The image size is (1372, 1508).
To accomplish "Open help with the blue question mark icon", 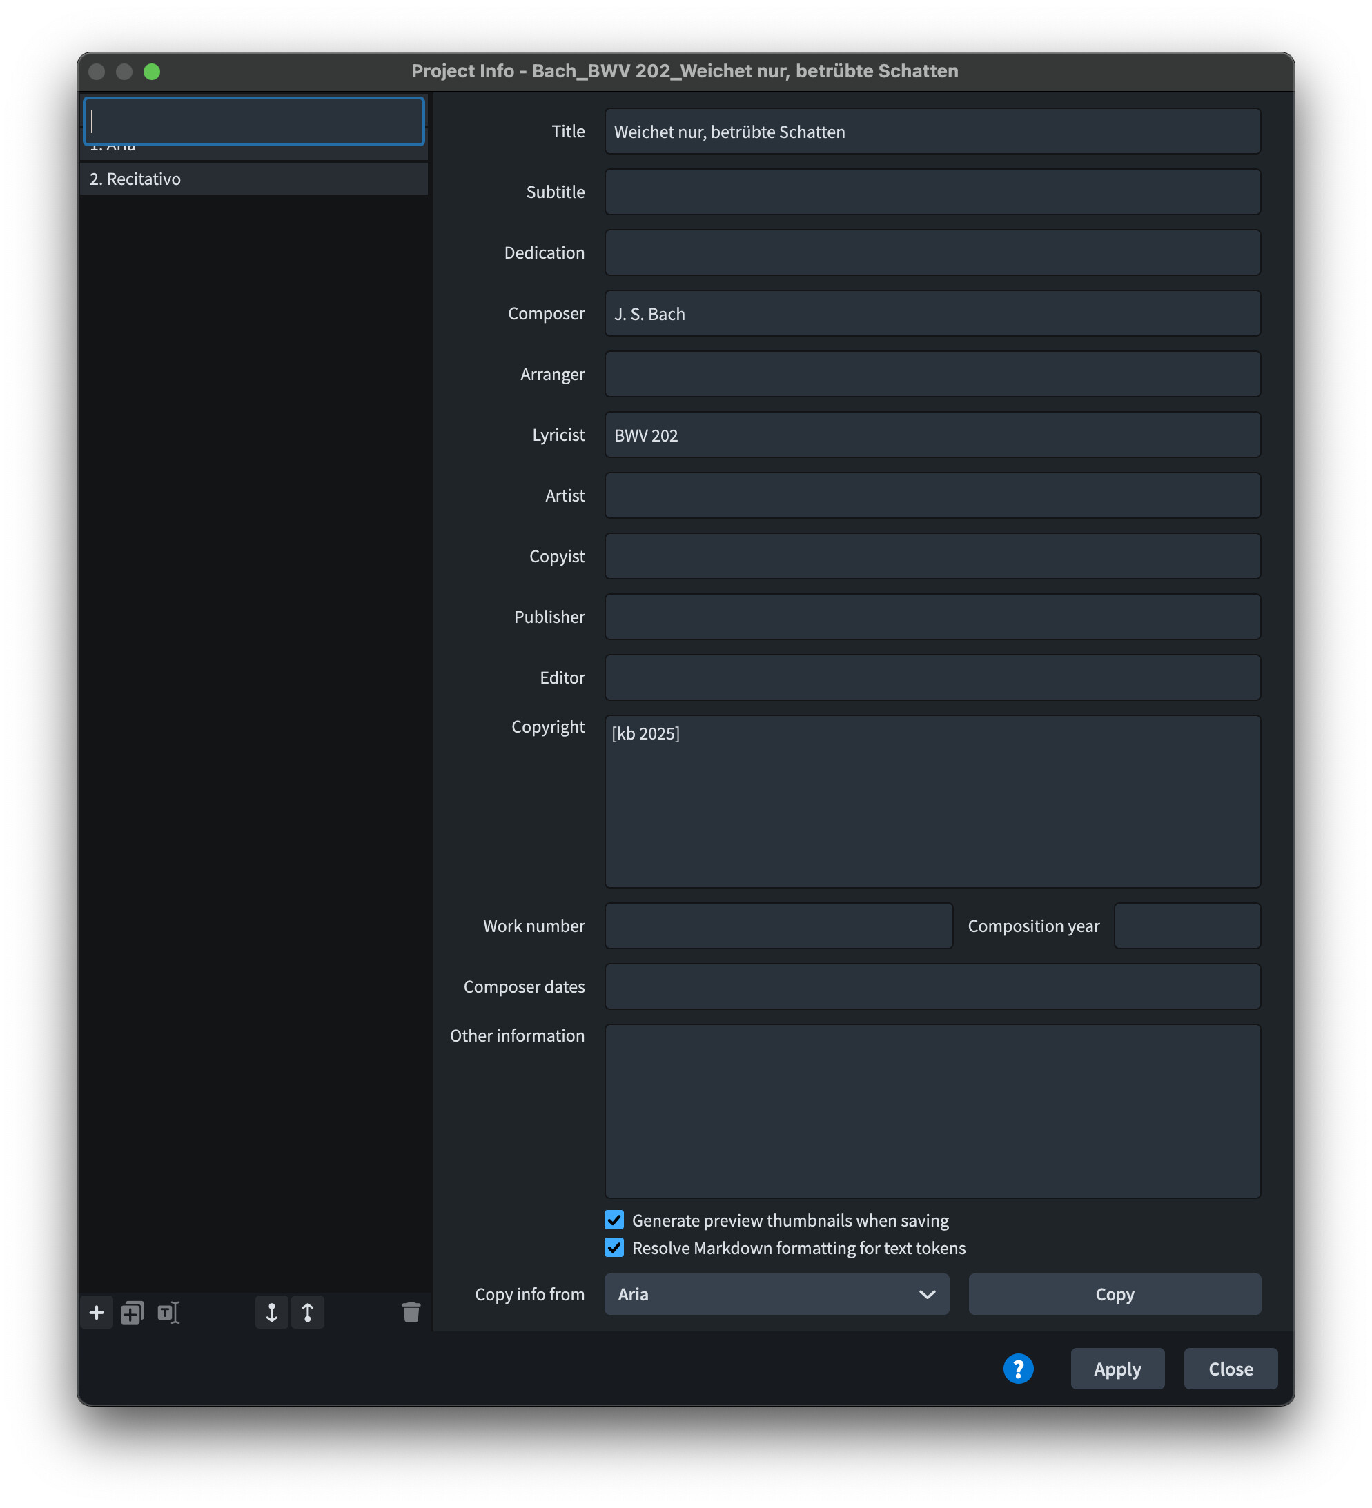I will pos(1018,1369).
